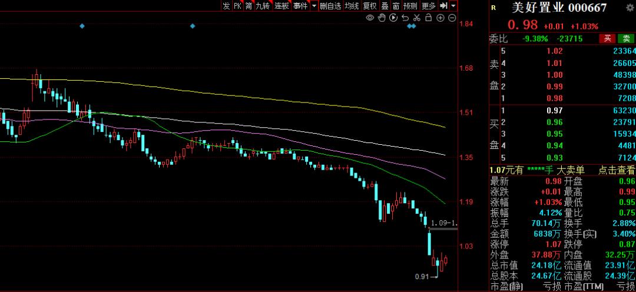This screenshot has height=292, width=636.
Task: Select sell level 3 price 1.00
Action: tap(555, 75)
